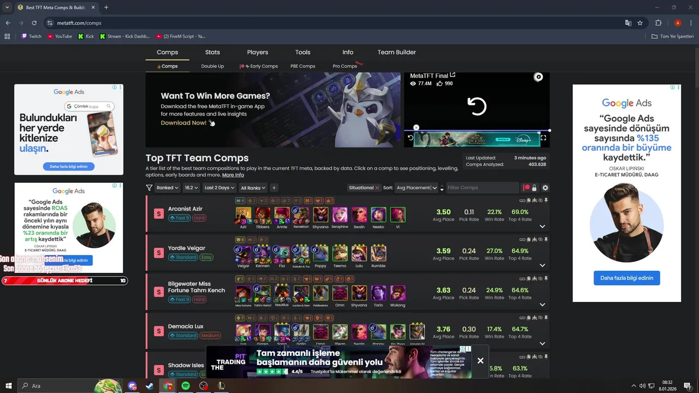
Task: Copy link icon for Arcanist Azir comp
Action: [x=522, y=200]
